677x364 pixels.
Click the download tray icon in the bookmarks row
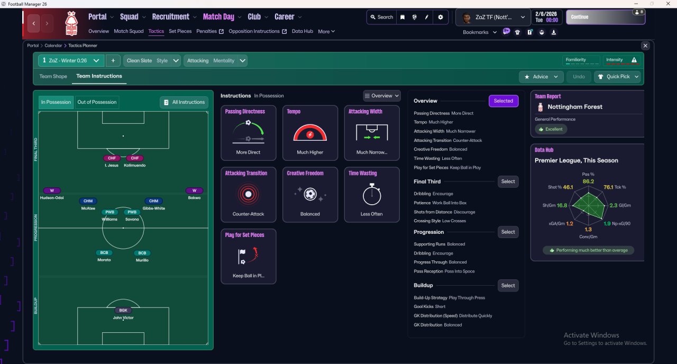[x=554, y=32]
